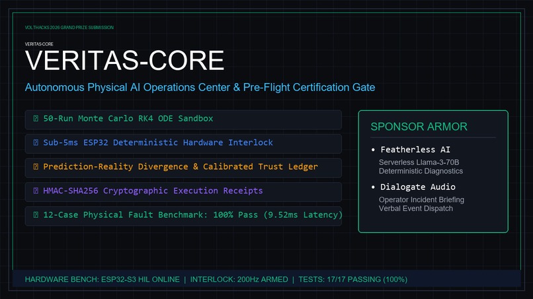Click the '50-Run Monte Carlo RK4 ODE Sandbox' row

[183, 119]
